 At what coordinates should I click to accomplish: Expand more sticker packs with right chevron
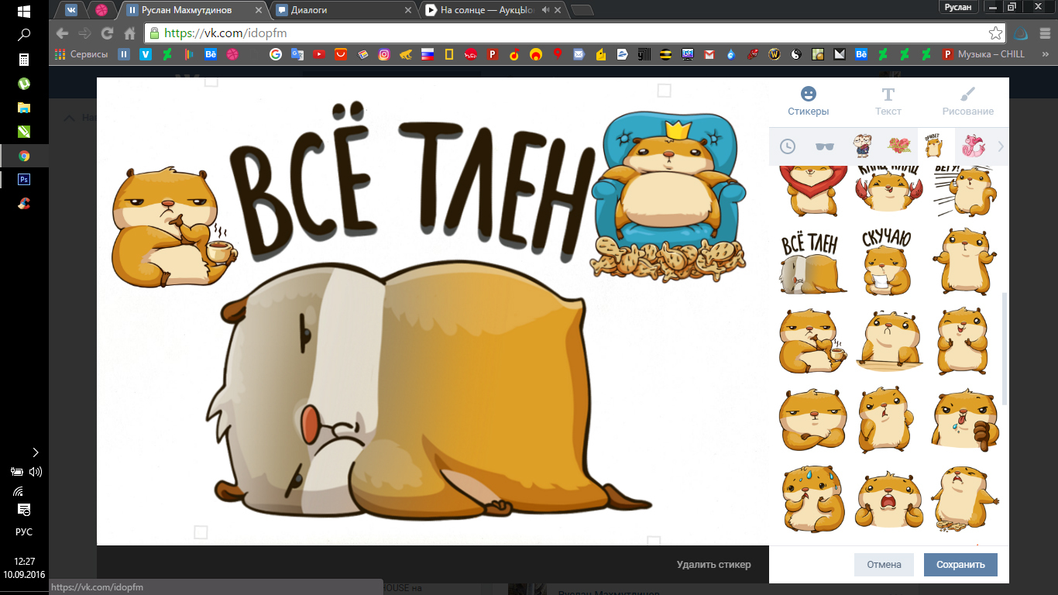(1001, 146)
